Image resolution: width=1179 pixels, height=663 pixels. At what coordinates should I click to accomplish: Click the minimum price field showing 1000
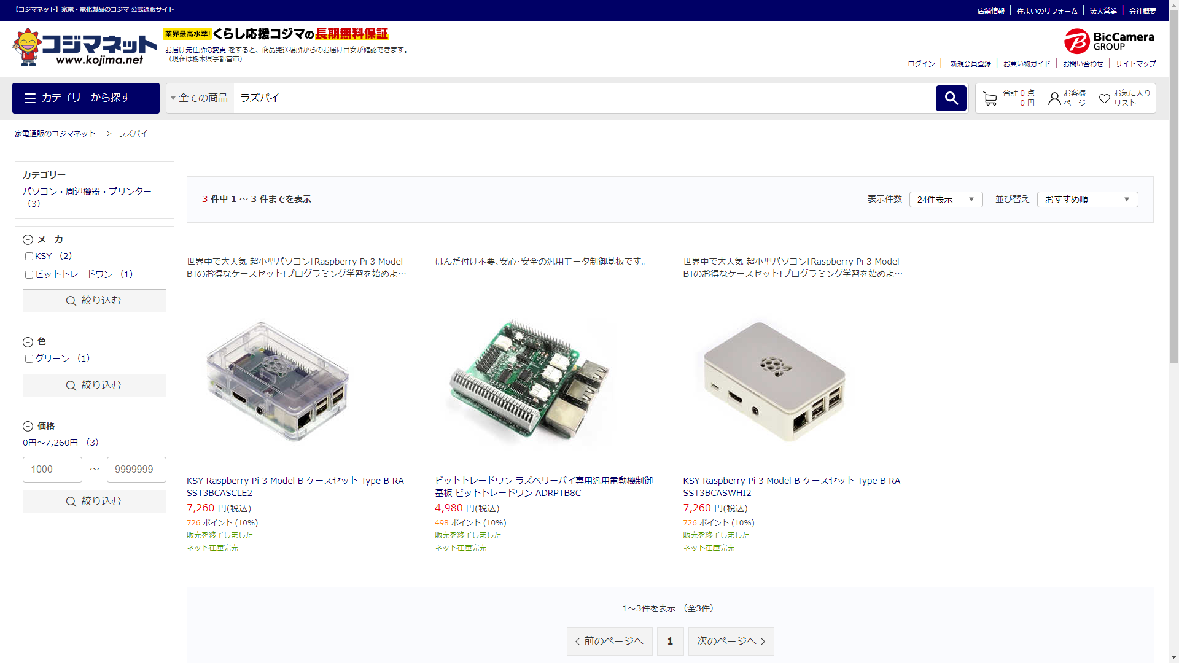coord(52,470)
